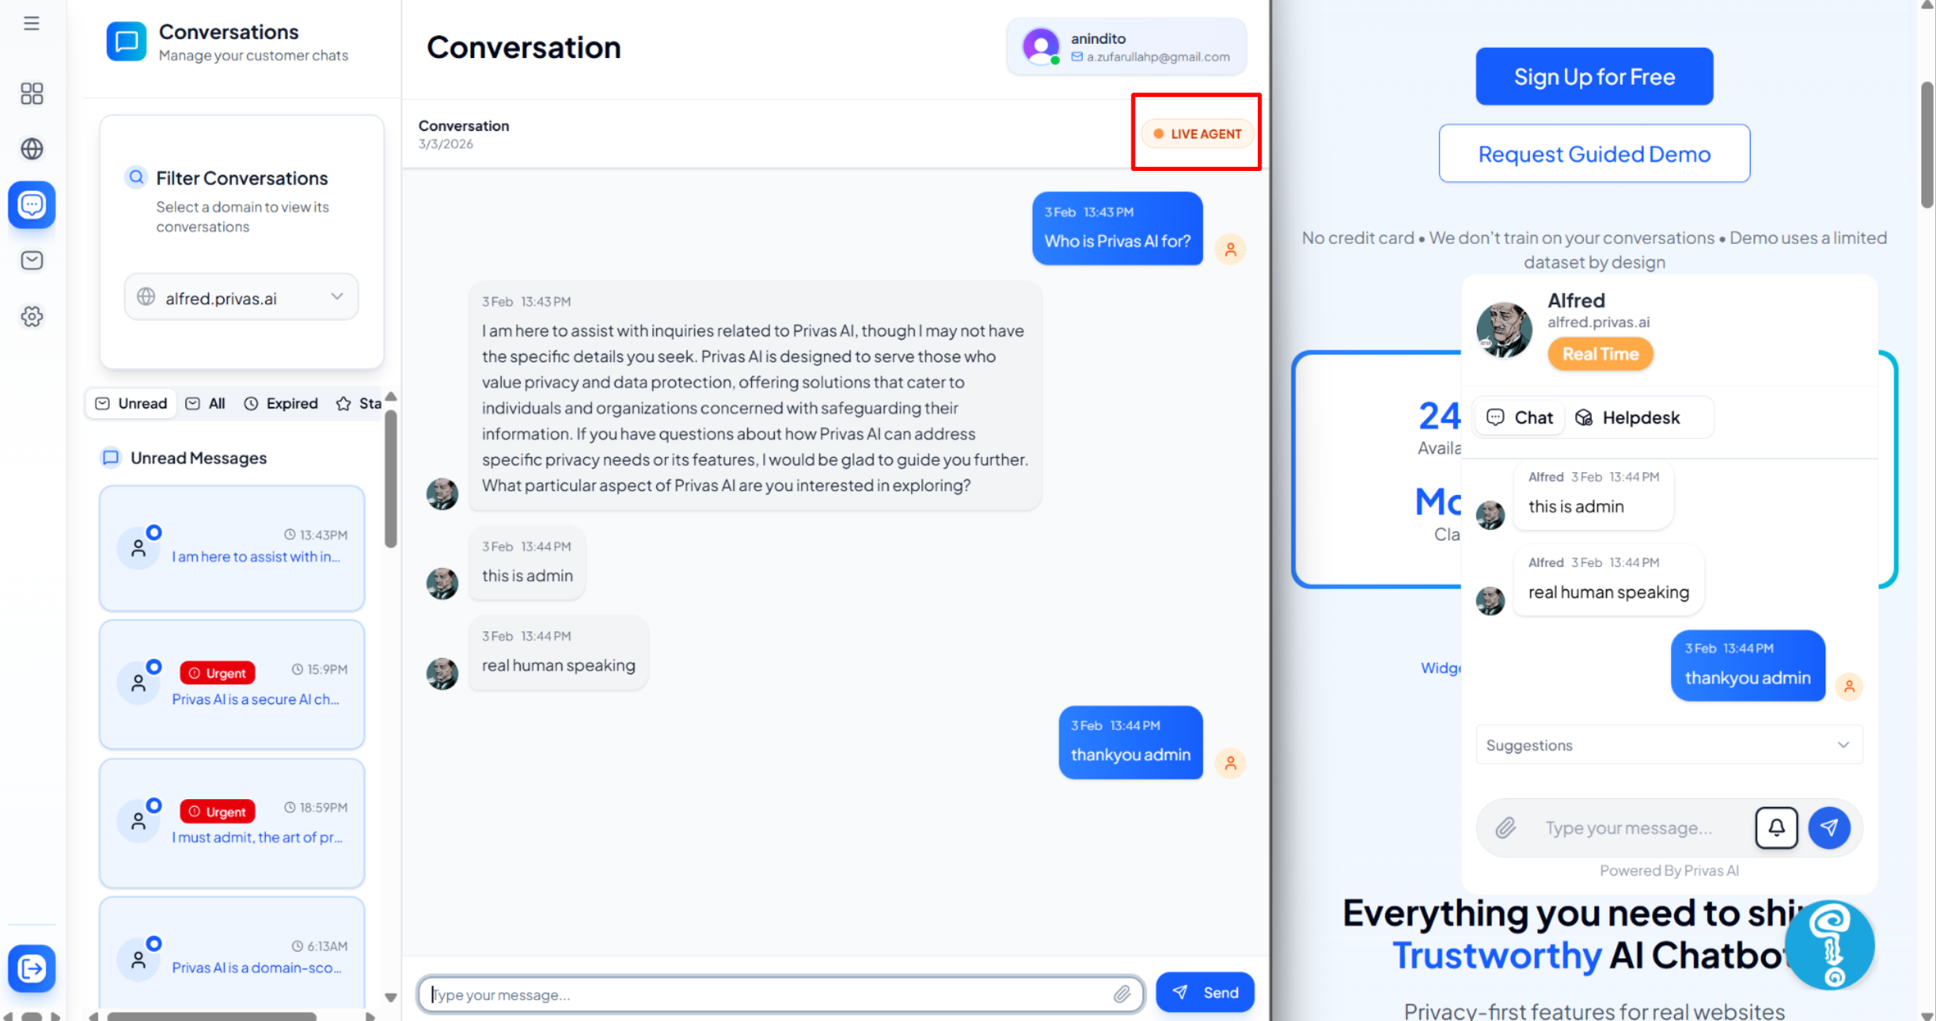Viewport: 1936px width, 1021px height.
Task: Click the Sign Up for Free button
Action: 1593,77
